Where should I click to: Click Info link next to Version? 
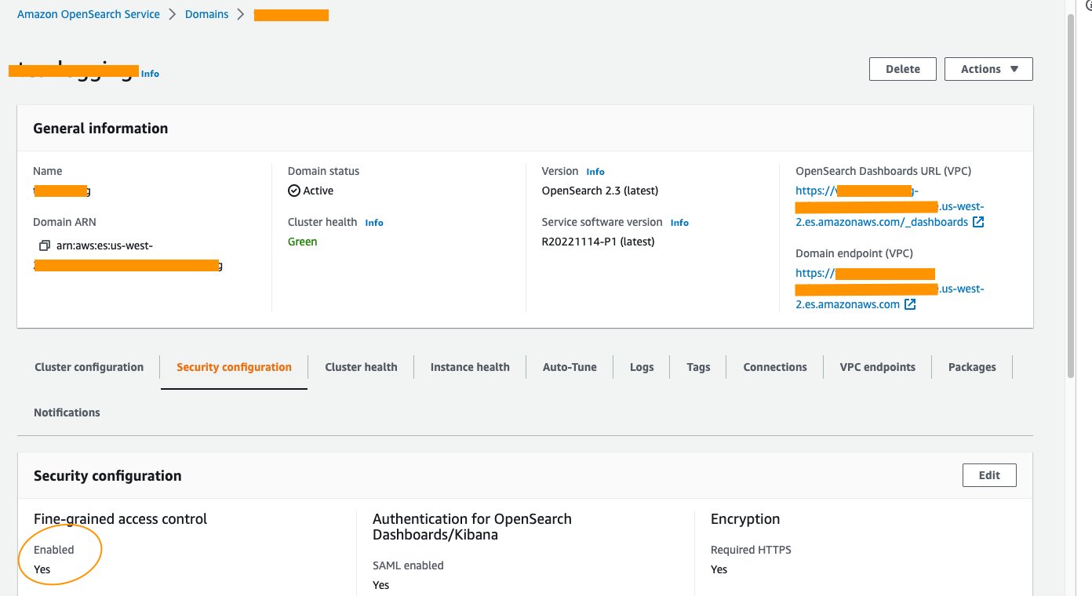click(595, 172)
